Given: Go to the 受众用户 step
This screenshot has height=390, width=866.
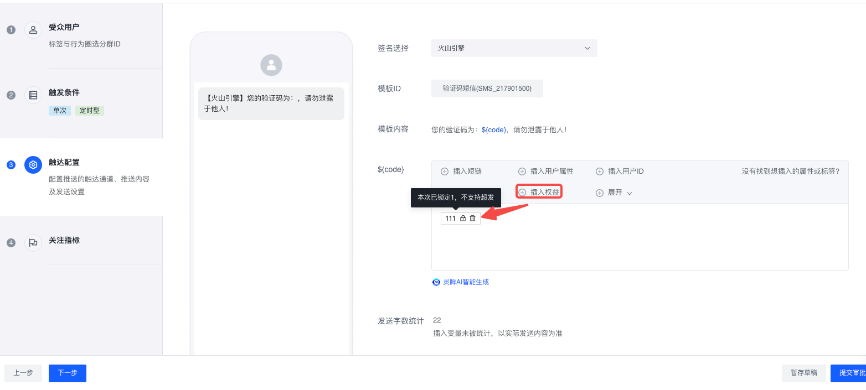Looking at the screenshot, I should tap(64, 27).
